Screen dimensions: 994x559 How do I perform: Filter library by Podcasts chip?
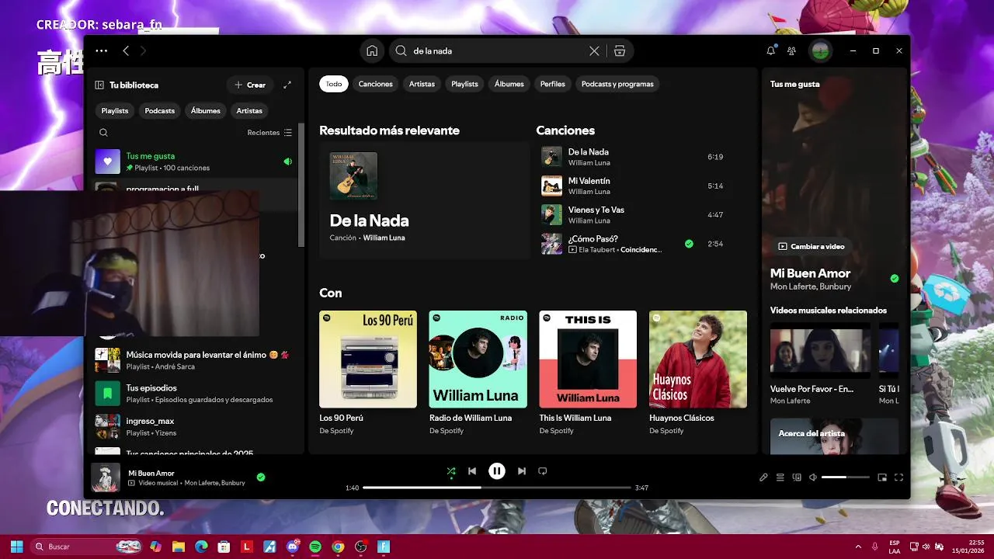[x=160, y=110]
